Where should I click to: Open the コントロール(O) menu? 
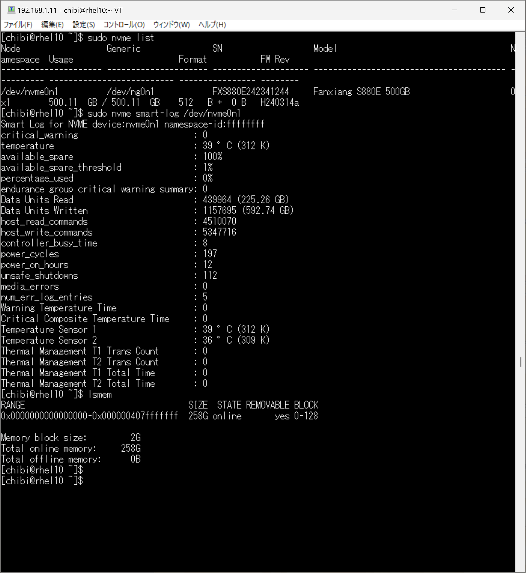(x=124, y=25)
